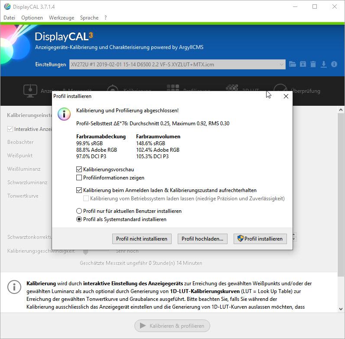
Task: Click the Überprüfung tab checkmark icon
Action: click(280, 88)
